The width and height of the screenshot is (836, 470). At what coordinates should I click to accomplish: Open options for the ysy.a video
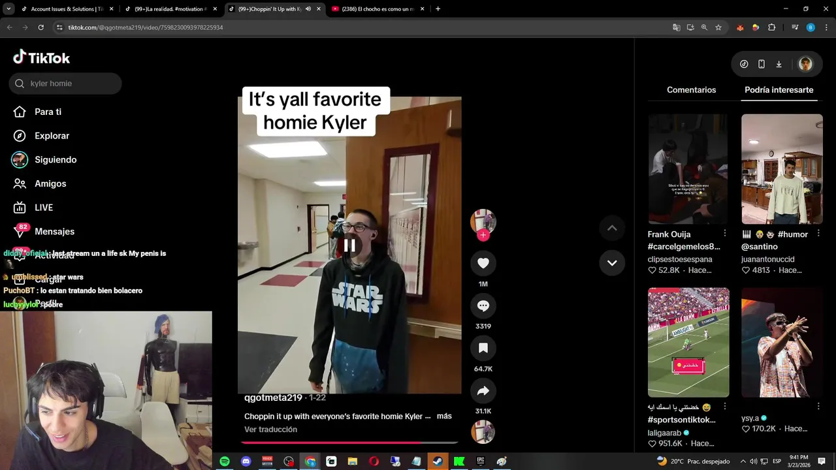coord(818,407)
